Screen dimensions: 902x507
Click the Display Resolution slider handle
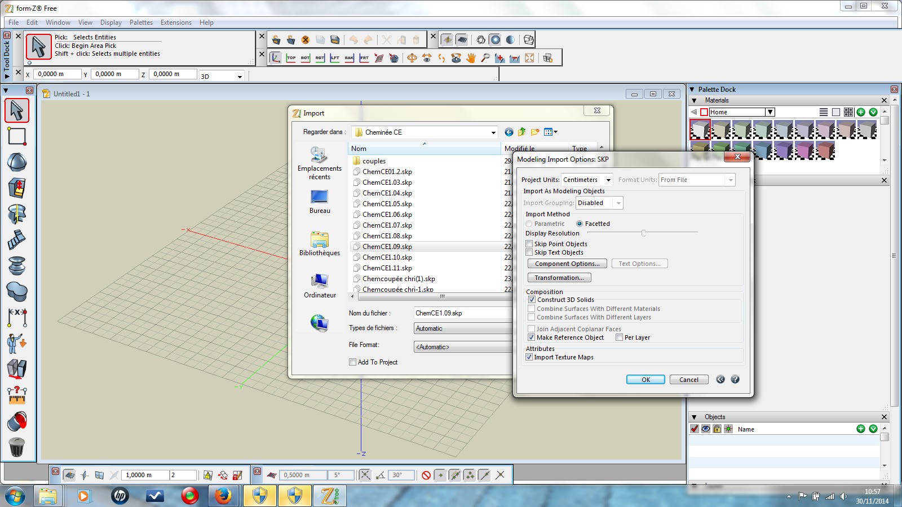(643, 233)
